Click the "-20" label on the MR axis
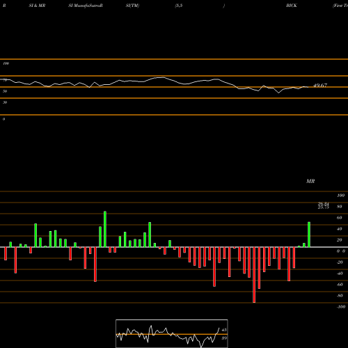The width and height of the screenshot is (348, 348). click(340, 262)
